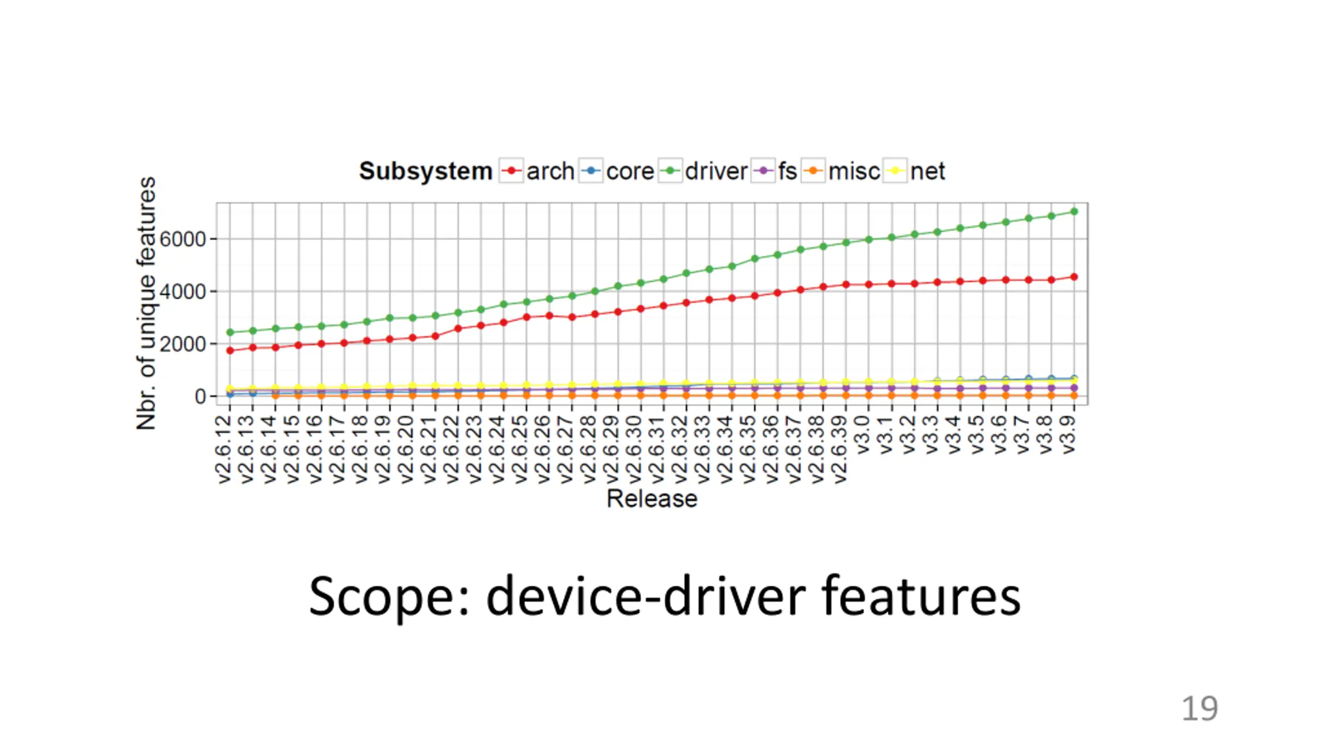Viewport: 1320px width, 742px height.
Task: Click the x-axis tick label v3.0
Action: coord(863,434)
